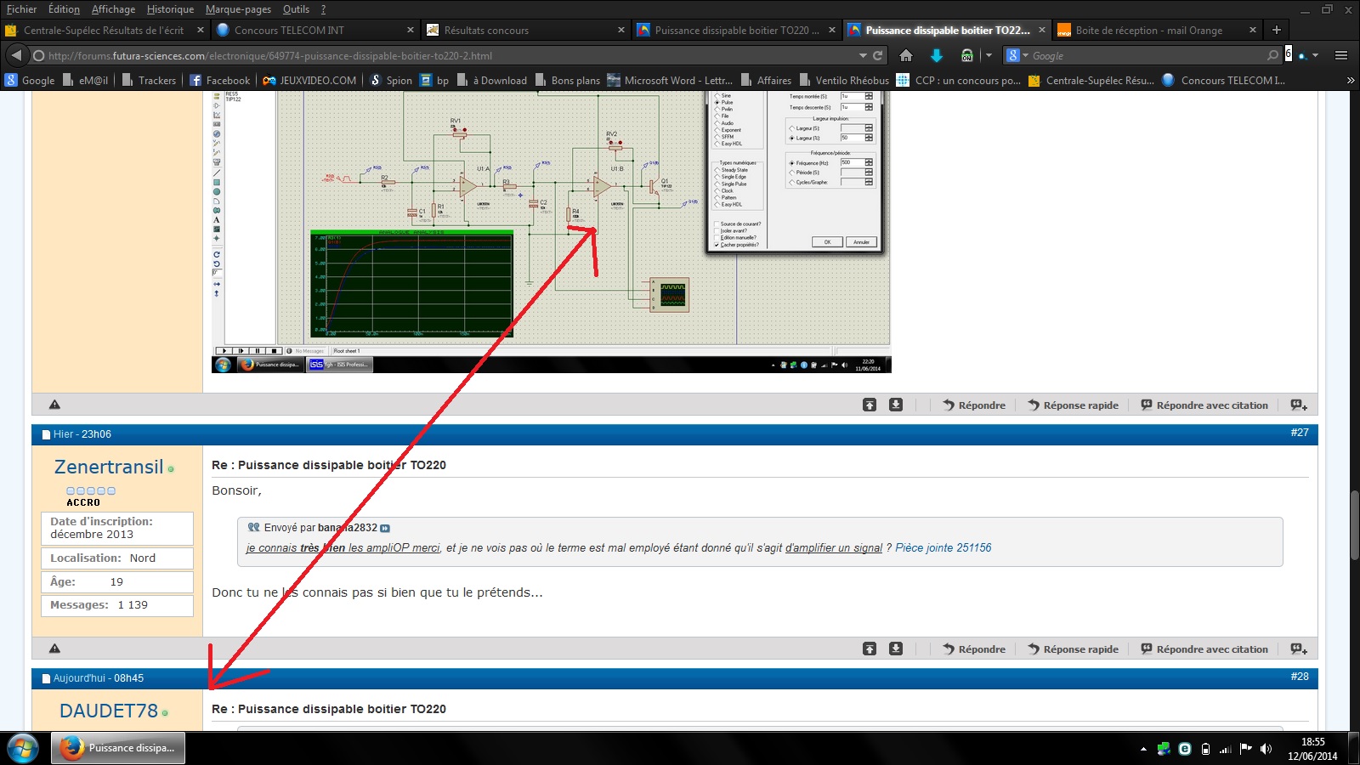Open the Affaires bookmark folder
1360x765 pixels.
(x=766, y=80)
